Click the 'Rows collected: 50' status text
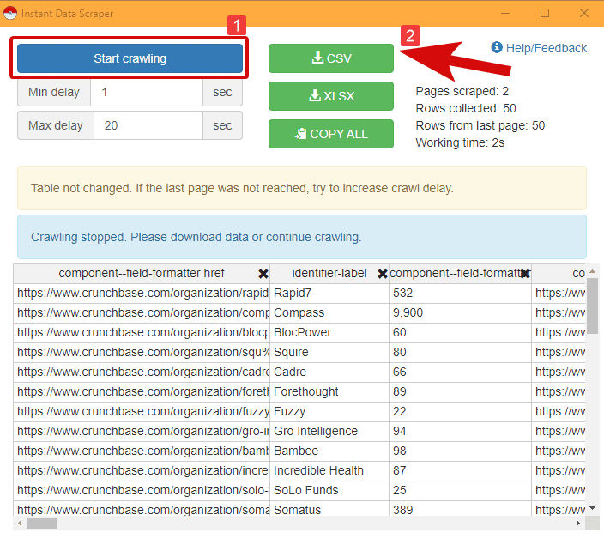Screen dimensions: 604x551 [466, 108]
